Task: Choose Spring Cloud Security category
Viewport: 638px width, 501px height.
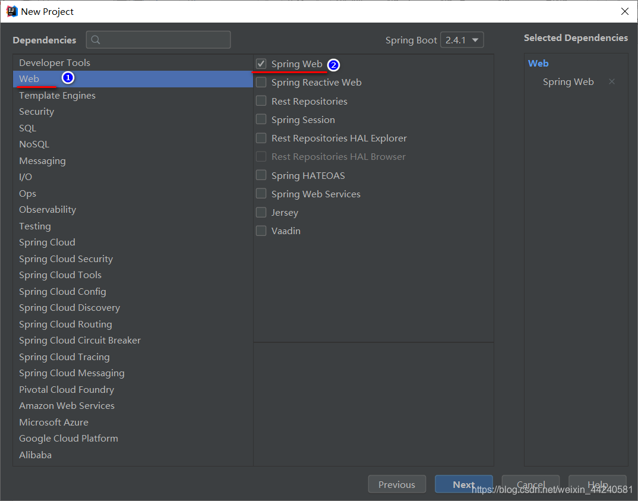Action: [133, 259]
